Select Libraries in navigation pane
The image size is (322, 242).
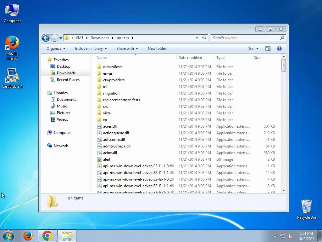pyautogui.click(x=61, y=93)
